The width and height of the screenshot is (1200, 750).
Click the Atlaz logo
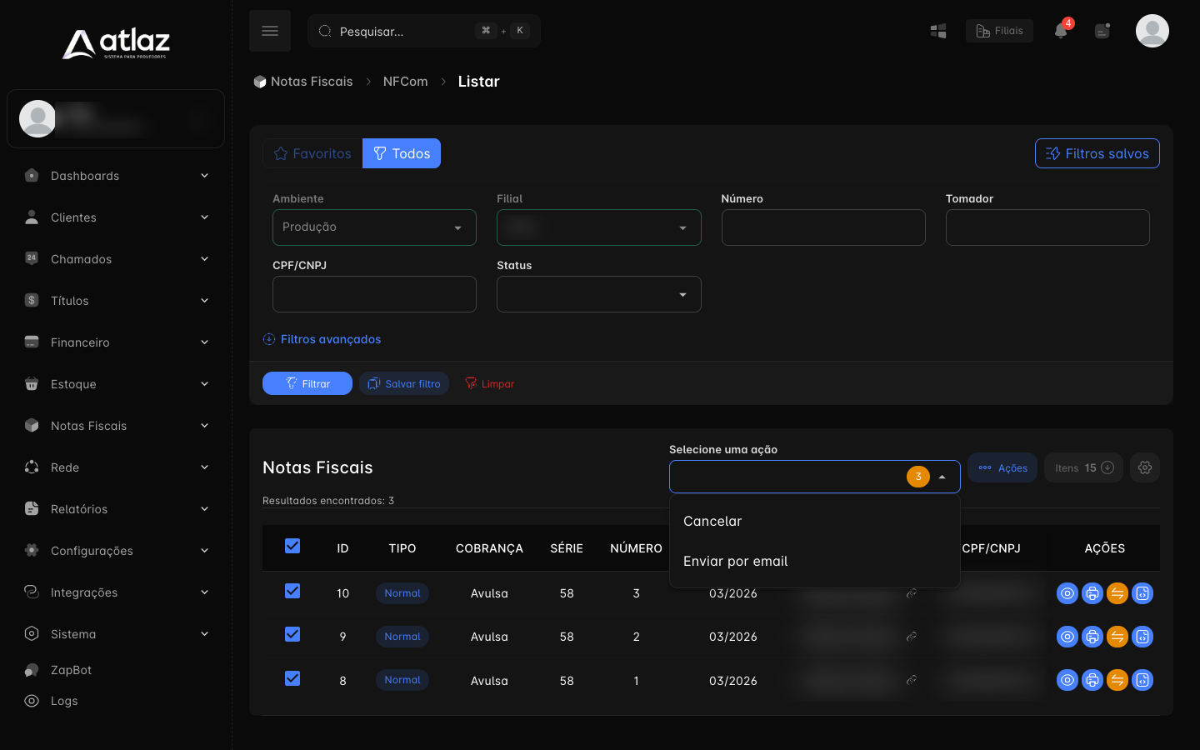[x=117, y=43]
